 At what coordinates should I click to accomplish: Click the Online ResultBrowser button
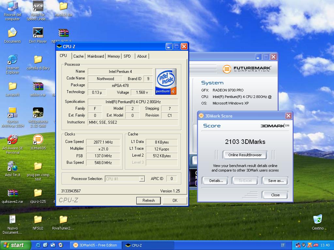click(x=245, y=155)
